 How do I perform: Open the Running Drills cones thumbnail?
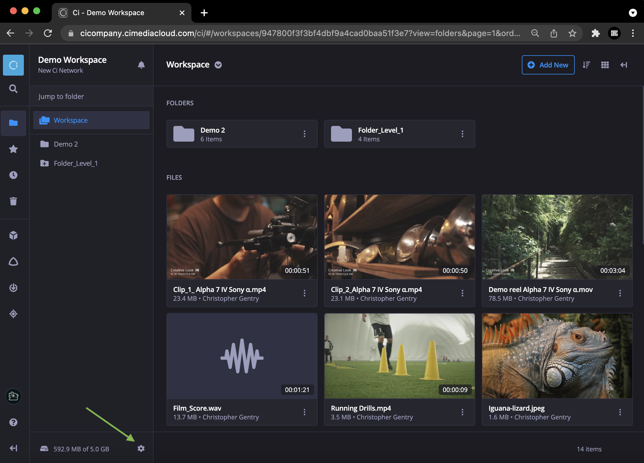pyautogui.click(x=399, y=356)
